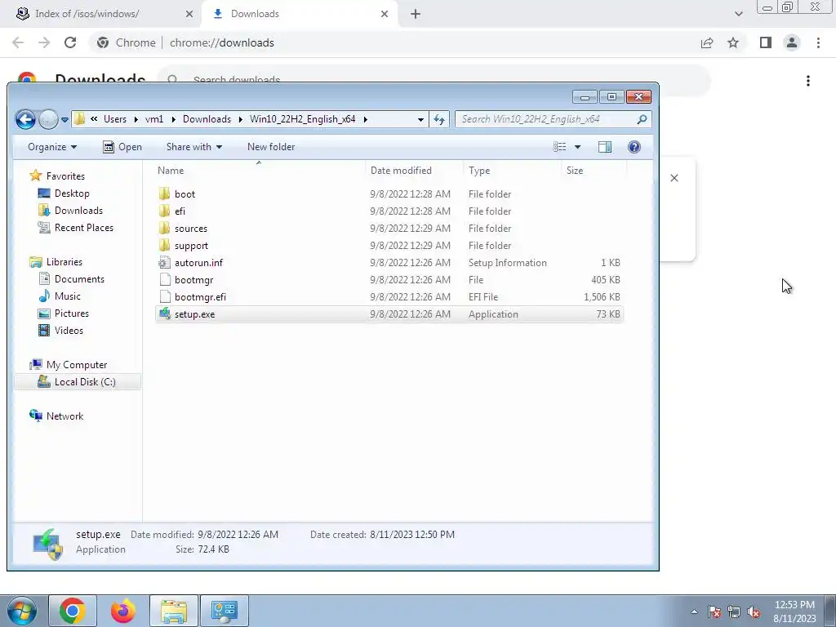This screenshot has height=627, width=836.
Task: Click the Explorer refresh button beside address bar
Action: [x=439, y=119]
